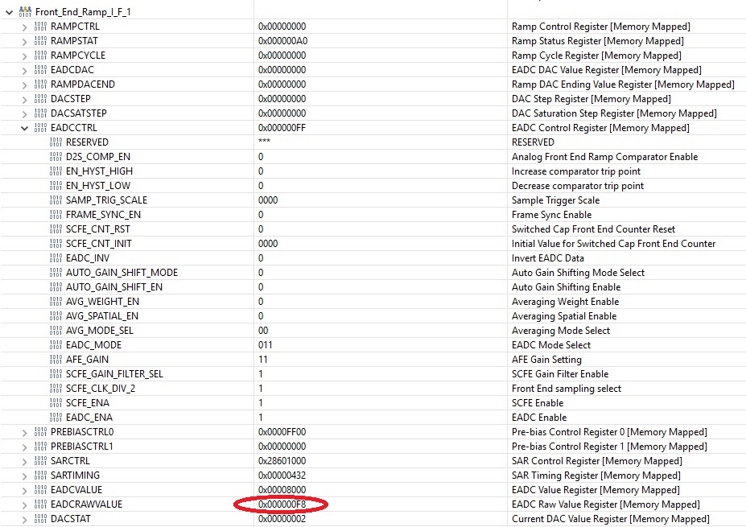Click the SARTIMING value 0x00000432
The height and width of the screenshot is (527, 746).
tap(282, 476)
